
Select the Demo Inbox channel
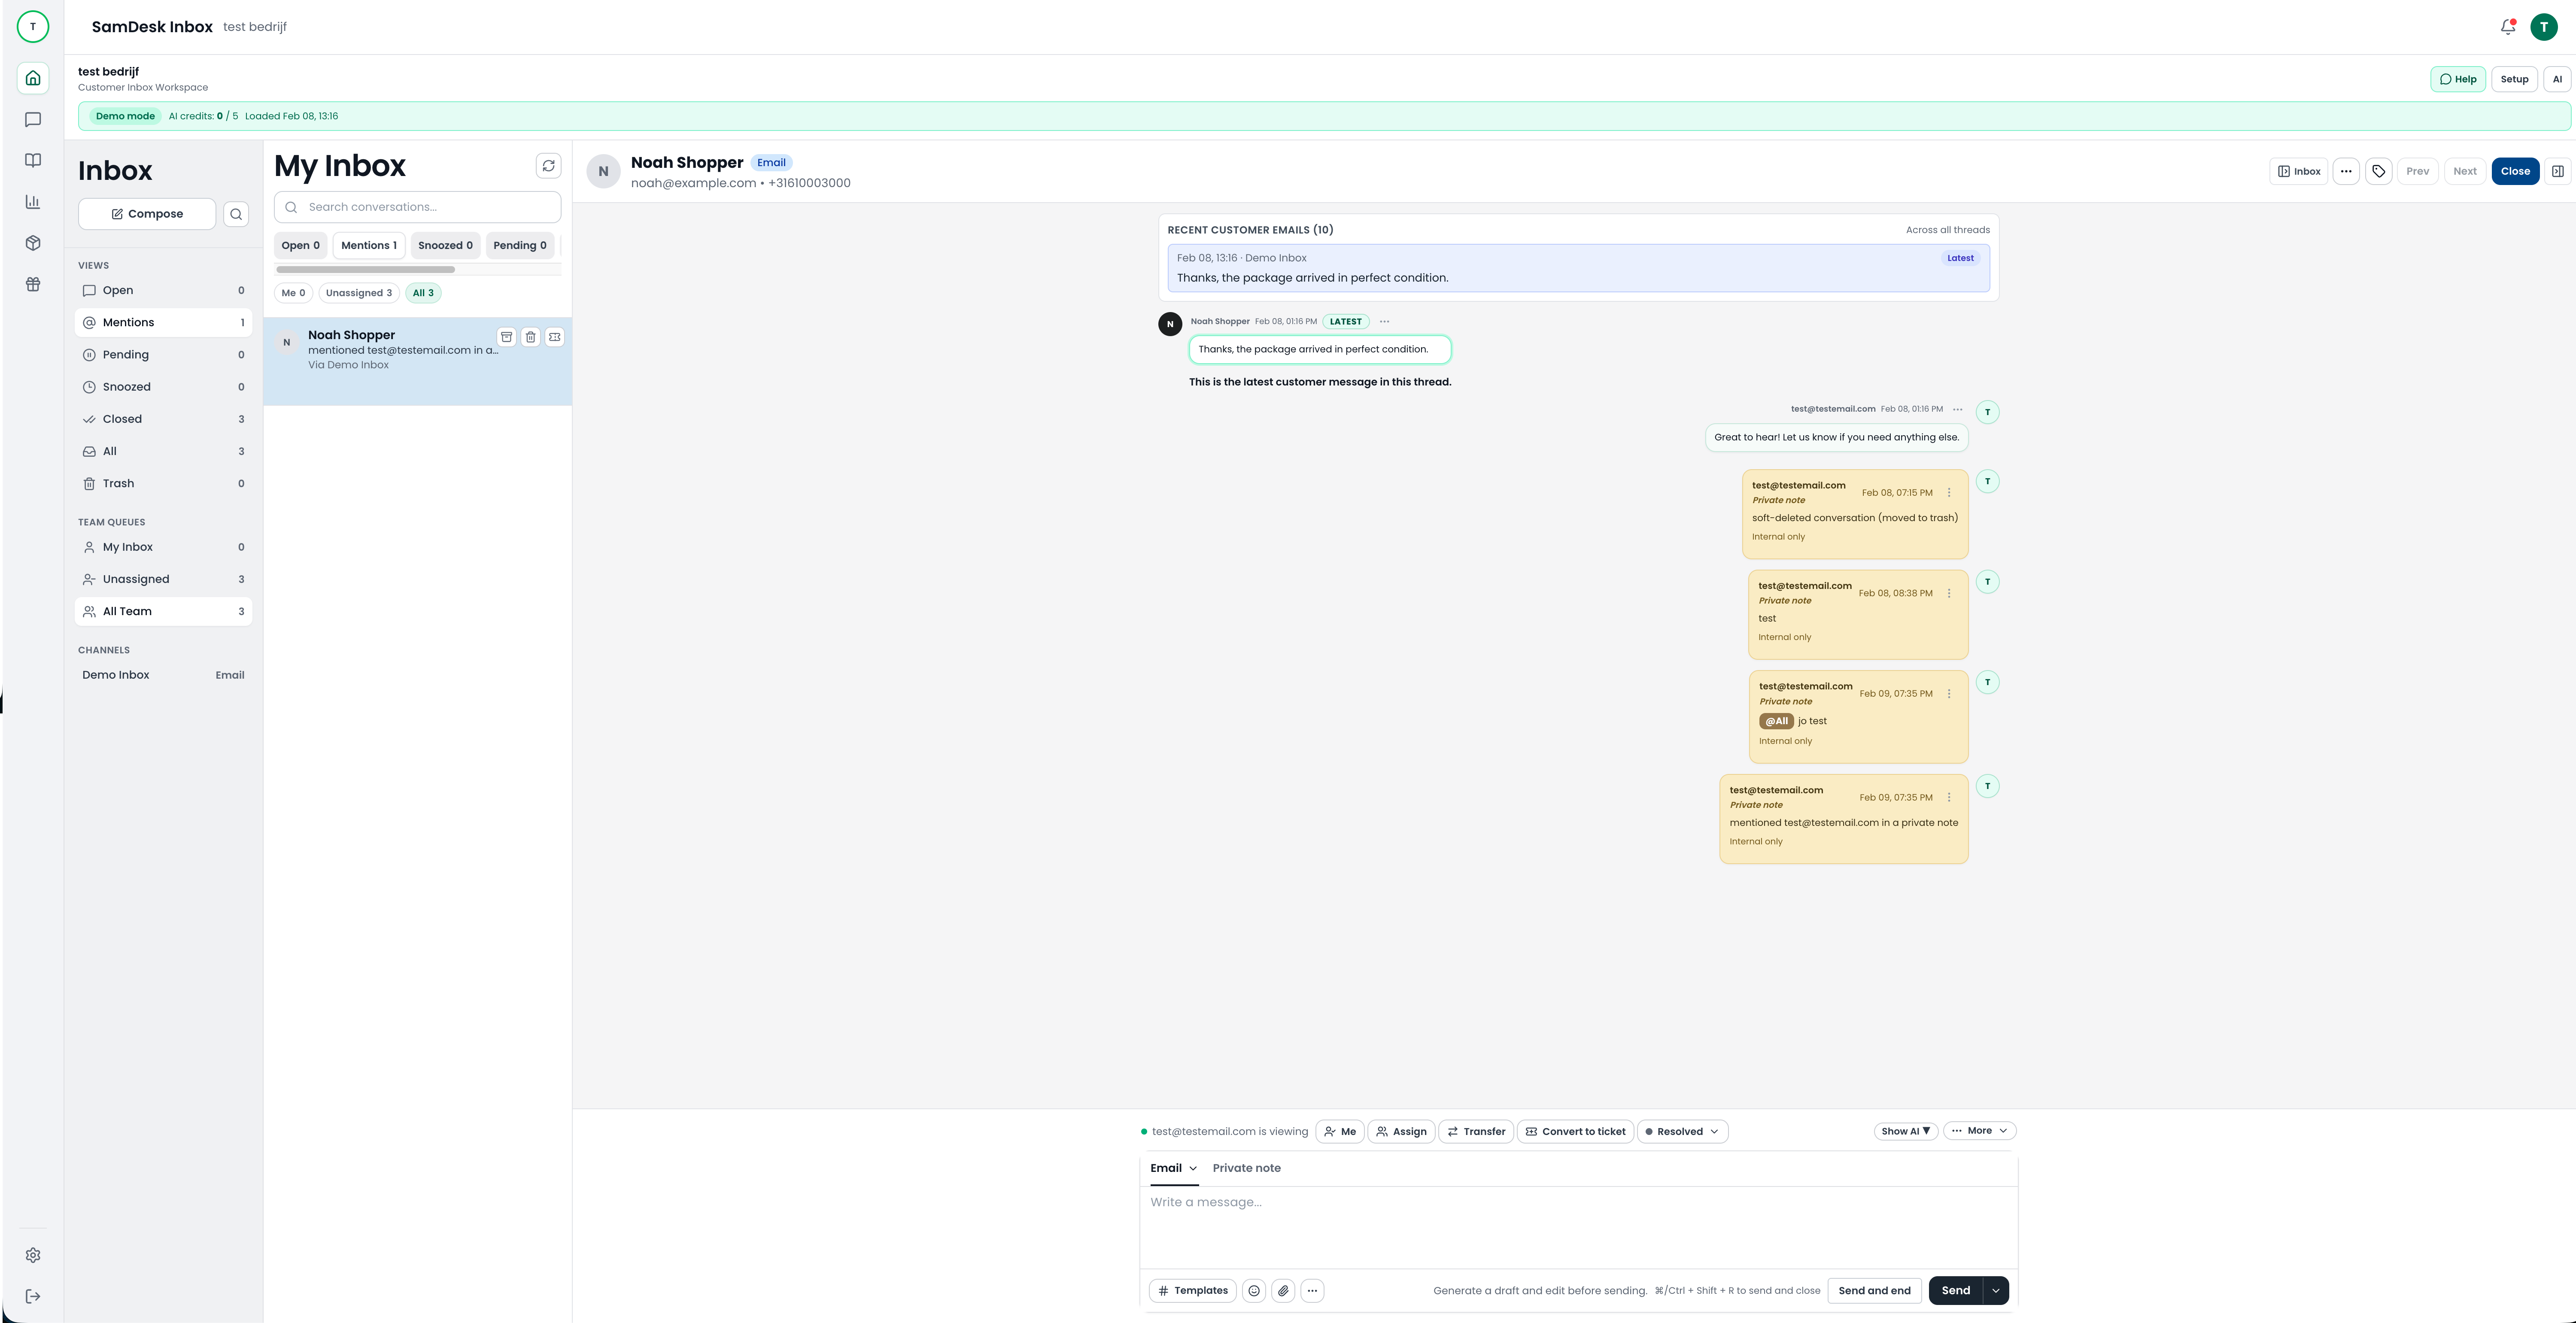(115, 675)
